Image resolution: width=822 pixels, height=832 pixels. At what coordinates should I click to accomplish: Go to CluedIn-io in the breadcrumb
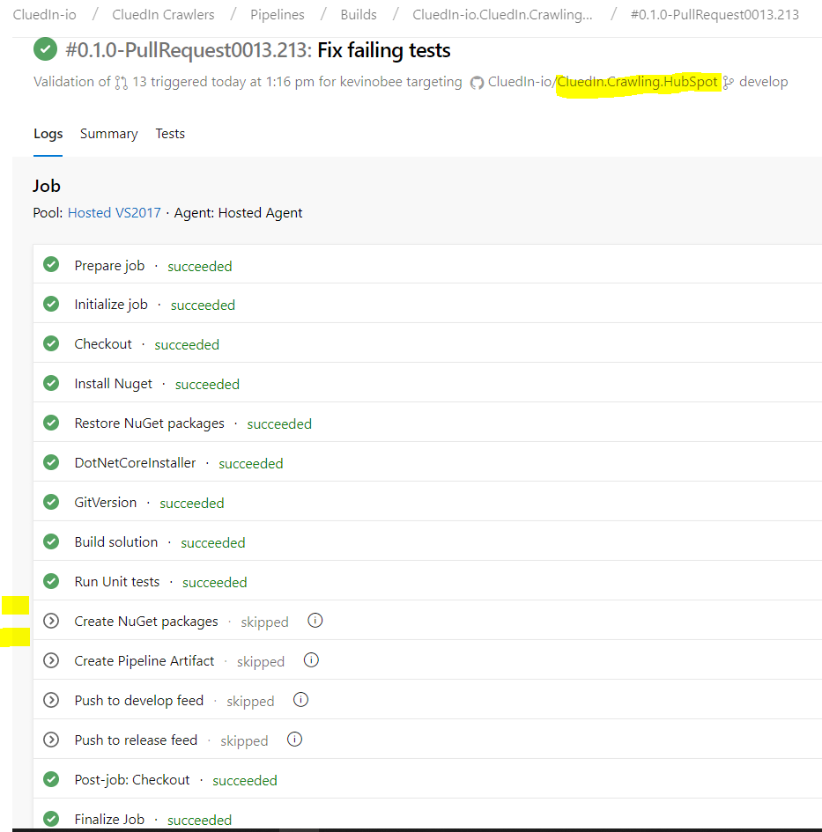tap(45, 15)
